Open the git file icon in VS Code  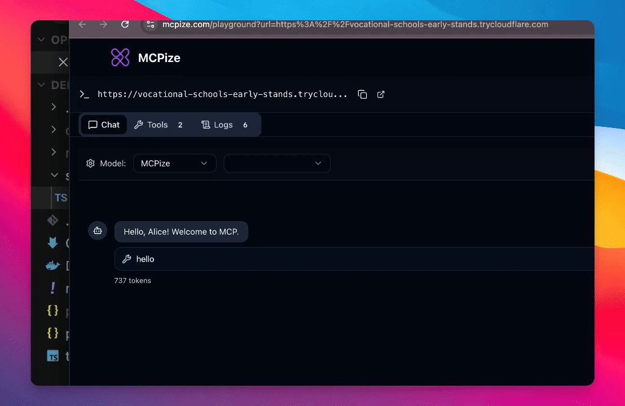tap(52, 220)
